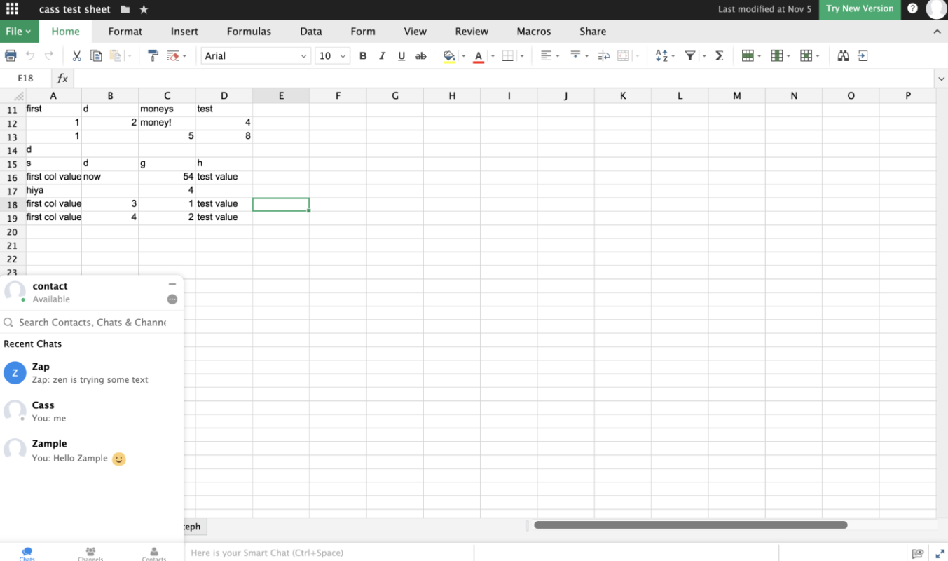Click the AutoSum sigma icon
This screenshot has width=948, height=561.
pyautogui.click(x=719, y=56)
